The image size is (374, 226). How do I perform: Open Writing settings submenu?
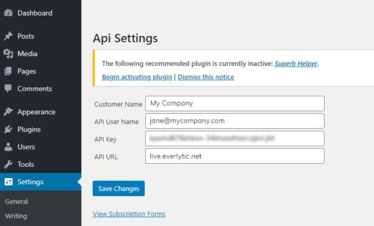point(16,216)
